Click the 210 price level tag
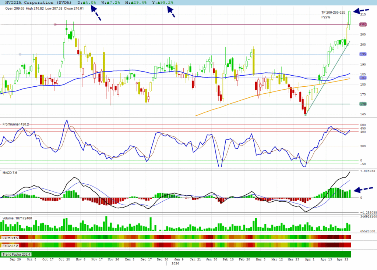 [363, 25]
